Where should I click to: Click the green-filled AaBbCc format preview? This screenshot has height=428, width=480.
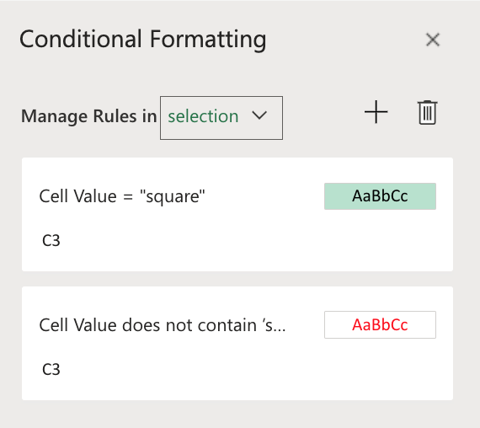(380, 196)
